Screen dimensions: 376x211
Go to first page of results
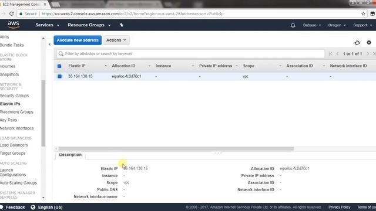tap(330, 53)
